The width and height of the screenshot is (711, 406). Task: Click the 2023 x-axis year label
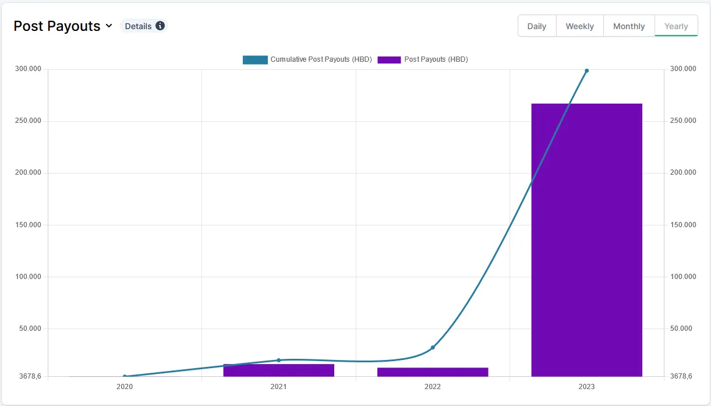586,387
